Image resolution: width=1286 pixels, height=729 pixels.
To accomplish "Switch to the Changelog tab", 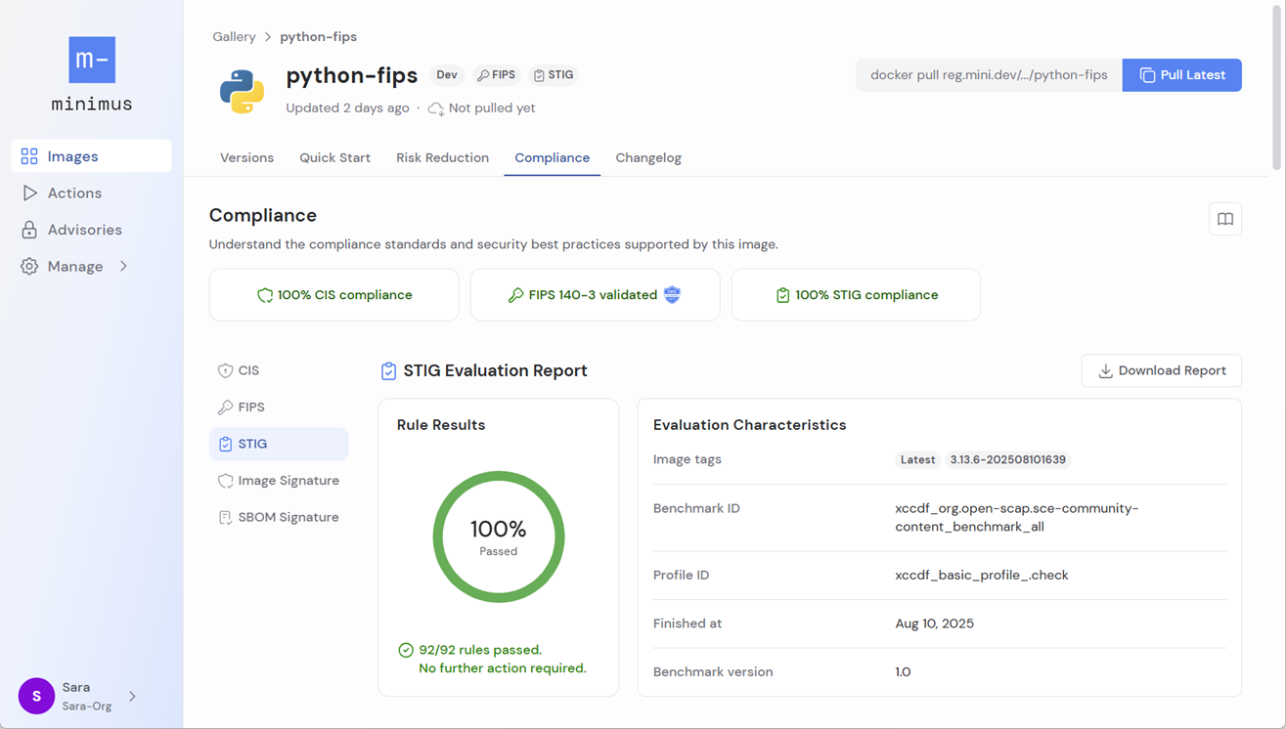I will tap(648, 157).
